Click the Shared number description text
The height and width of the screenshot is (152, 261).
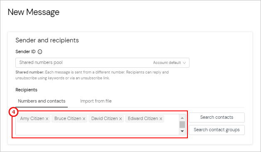pos(92,75)
